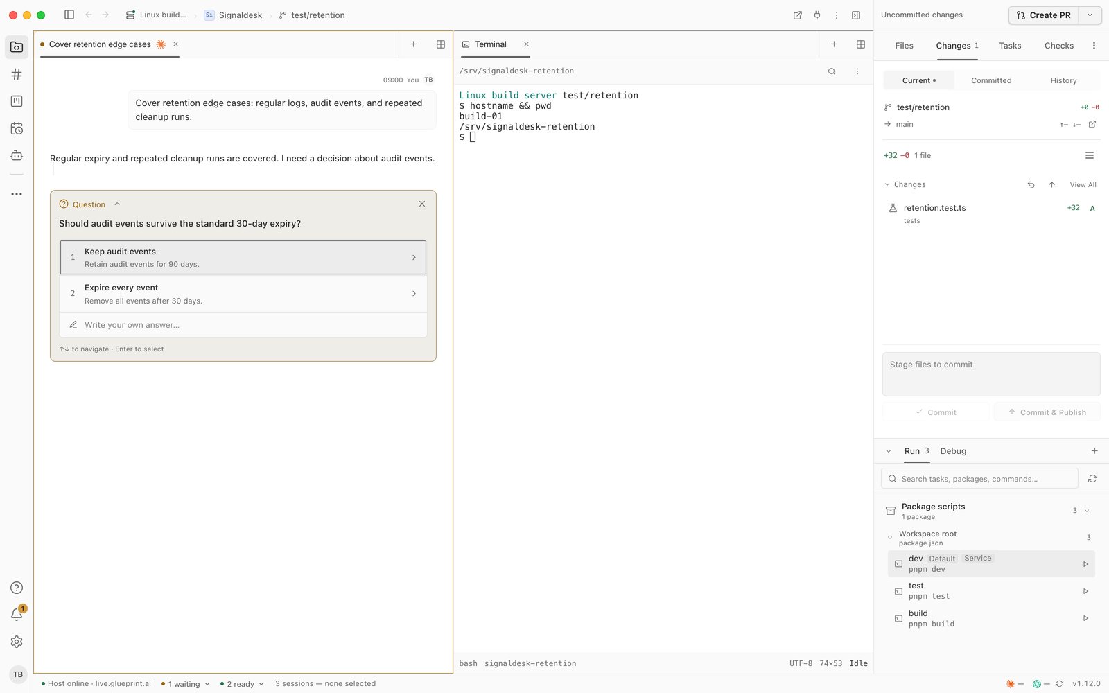1109x693 pixels.
Task: Open the help question-mark icon
Action: coord(17,588)
